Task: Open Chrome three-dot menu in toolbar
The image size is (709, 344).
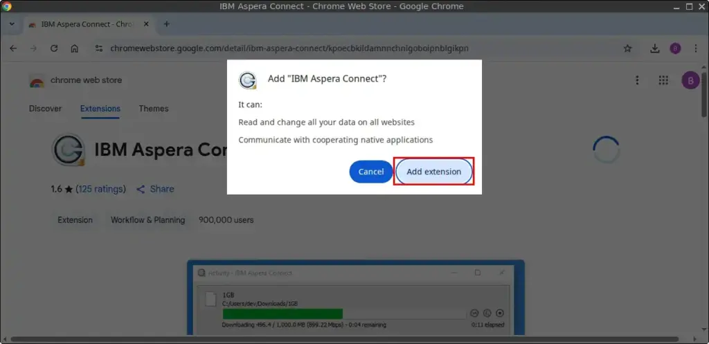Action: pos(696,48)
